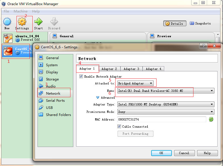Image resolution: width=223 pixels, height=166 pixels.
Task: Open the Machine menu
Action: tap(21, 11)
